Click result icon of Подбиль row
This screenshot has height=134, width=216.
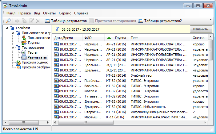click(56, 81)
